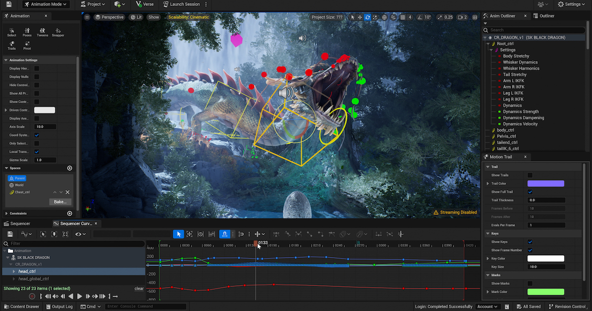Toggle the blue snapping magnet in curve editor
Viewport: 592px width, 311px height.
[x=224, y=234]
